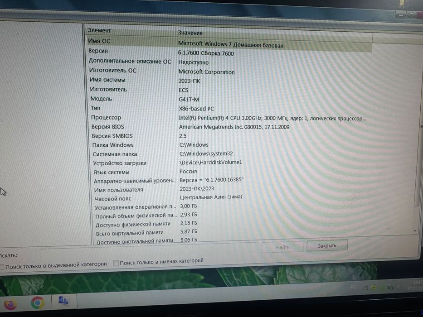Click the '\Device\HarddiskVolume1' value

(211, 163)
